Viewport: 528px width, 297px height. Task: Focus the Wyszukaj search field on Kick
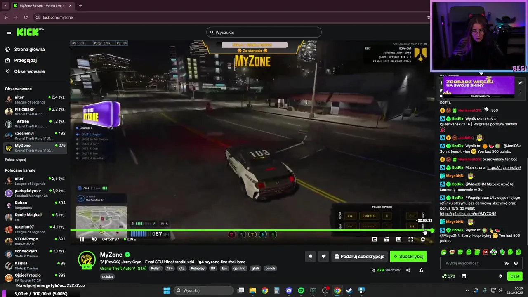tap(264, 32)
